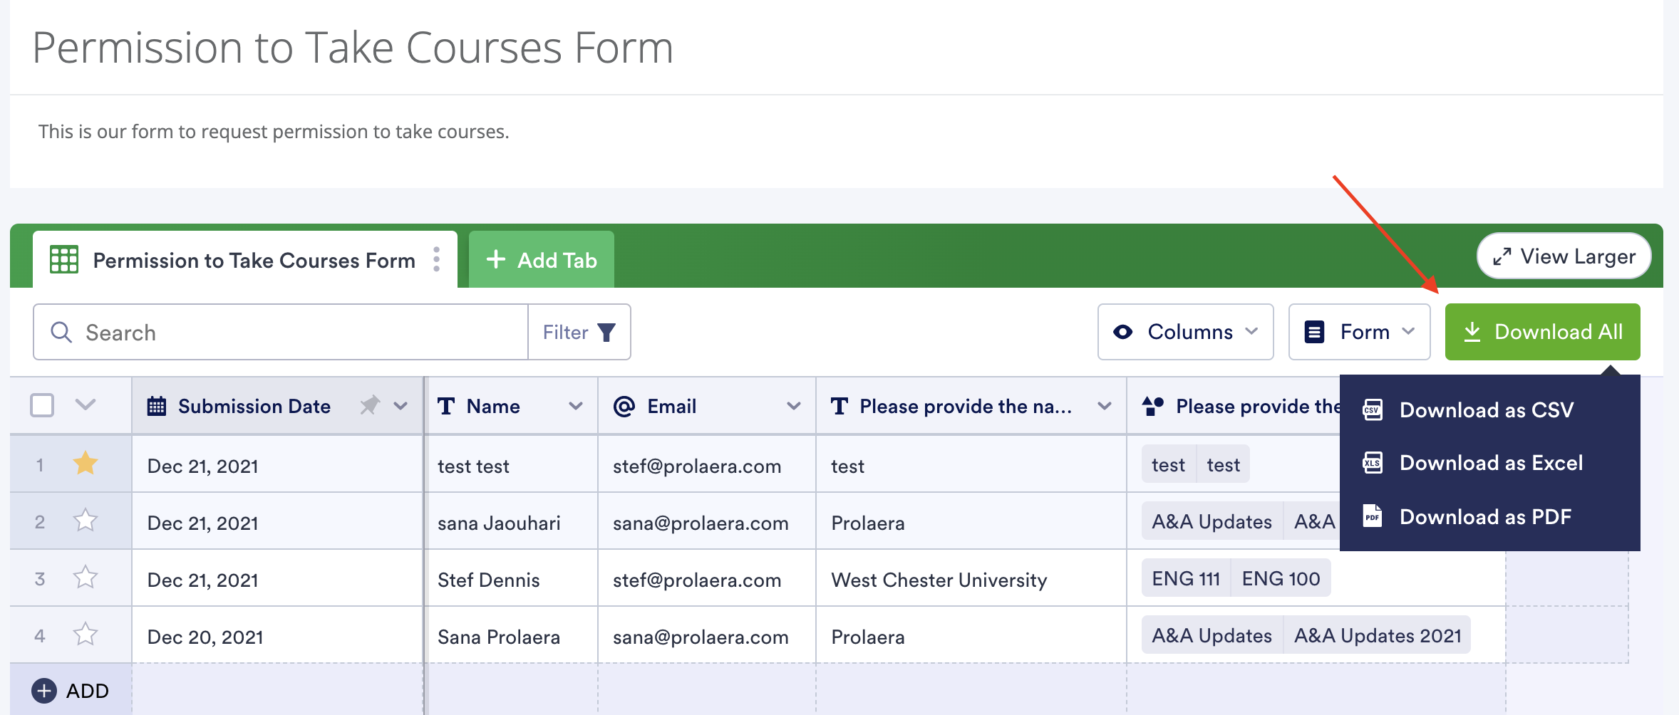The height and width of the screenshot is (715, 1679).
Task: Click the at-sign icon in Email header
Action: click(624, 406)
